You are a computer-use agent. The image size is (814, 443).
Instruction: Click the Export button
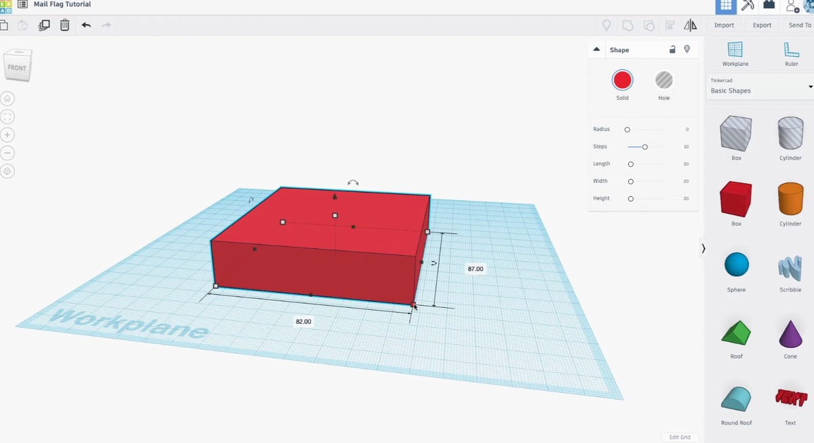[x=762, y=24]
